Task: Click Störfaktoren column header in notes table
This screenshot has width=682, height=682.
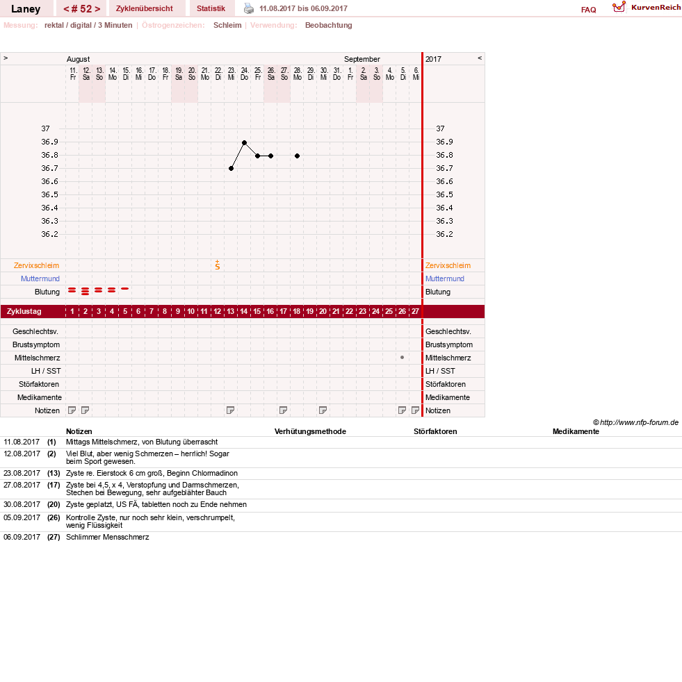Action: 435,431
